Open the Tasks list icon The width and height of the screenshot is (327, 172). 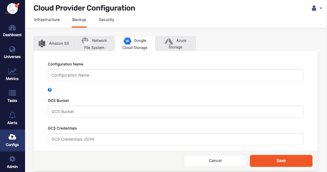pyautogui.click(x=12, y=93)
